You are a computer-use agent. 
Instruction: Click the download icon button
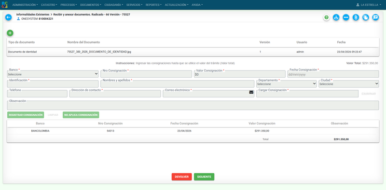tap(336, 17)
